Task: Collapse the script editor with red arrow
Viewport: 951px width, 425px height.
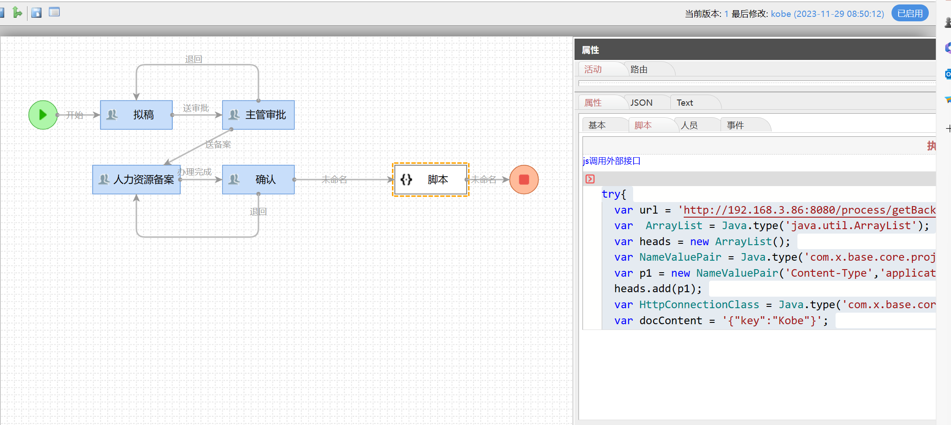Action: 590,179
